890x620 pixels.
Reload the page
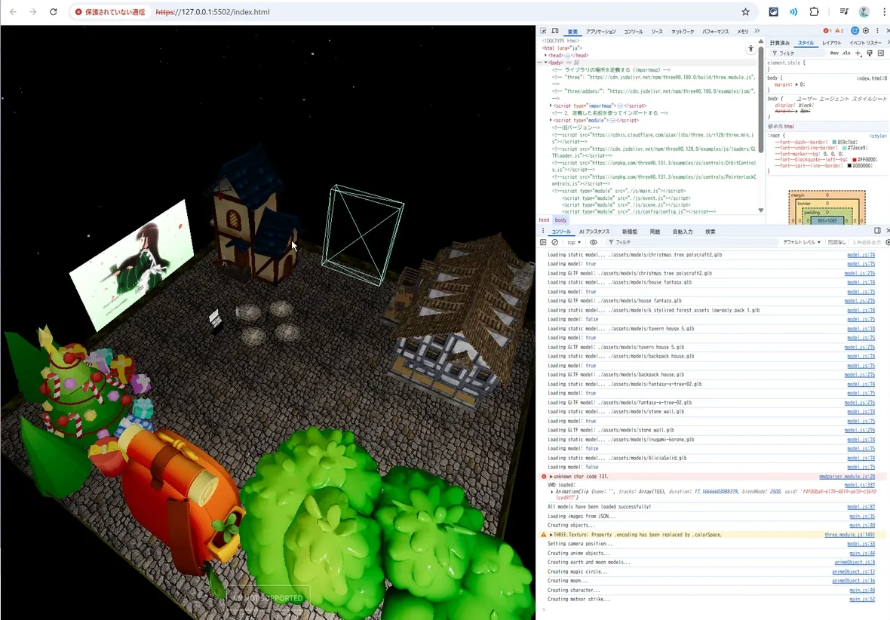point(53,12)
